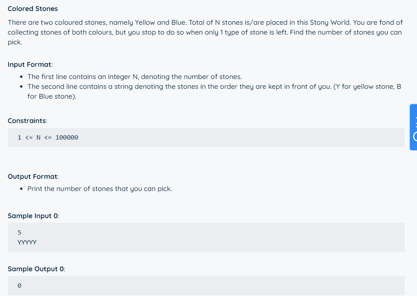Click the problem description paragraph
Screen dimensions: 417x296
205,32
